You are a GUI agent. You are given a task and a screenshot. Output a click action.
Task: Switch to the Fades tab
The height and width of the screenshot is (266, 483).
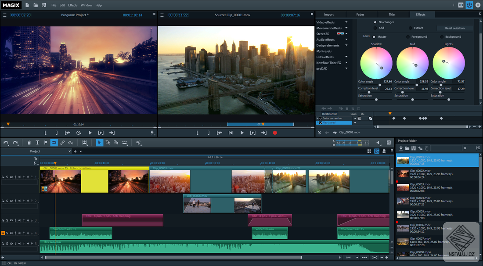[x=360, y=14]
